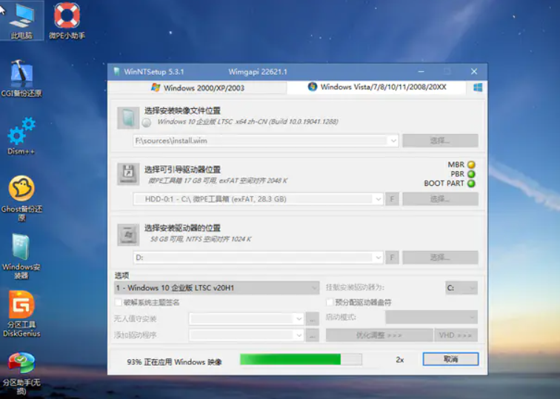Switch to Windows 2000/XP/2003 tab
This screenshot has height=399, width=560.
(198, 88)
